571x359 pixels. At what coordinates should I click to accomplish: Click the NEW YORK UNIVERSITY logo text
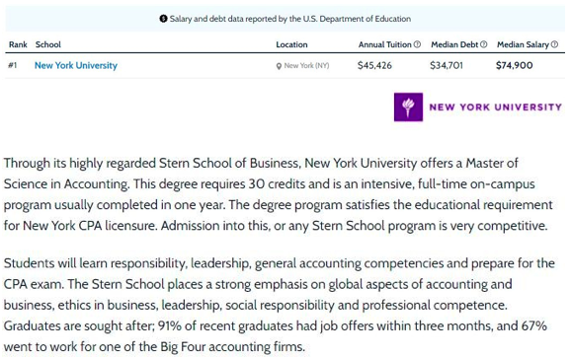click(x=496, y=107)
